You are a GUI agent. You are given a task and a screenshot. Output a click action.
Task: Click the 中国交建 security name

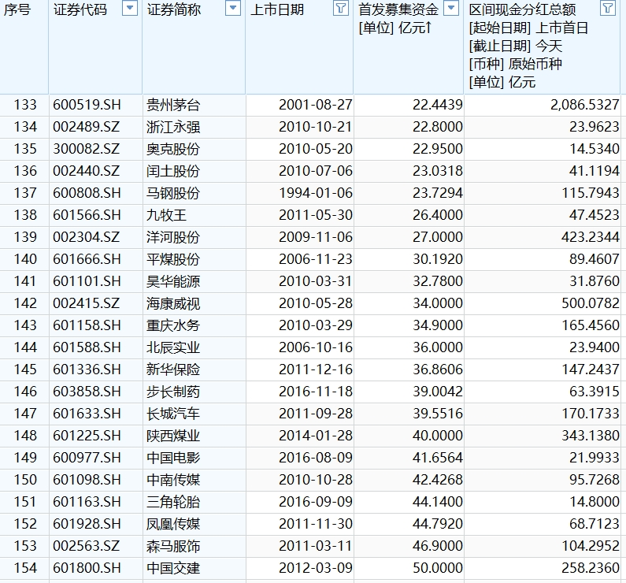173,568
